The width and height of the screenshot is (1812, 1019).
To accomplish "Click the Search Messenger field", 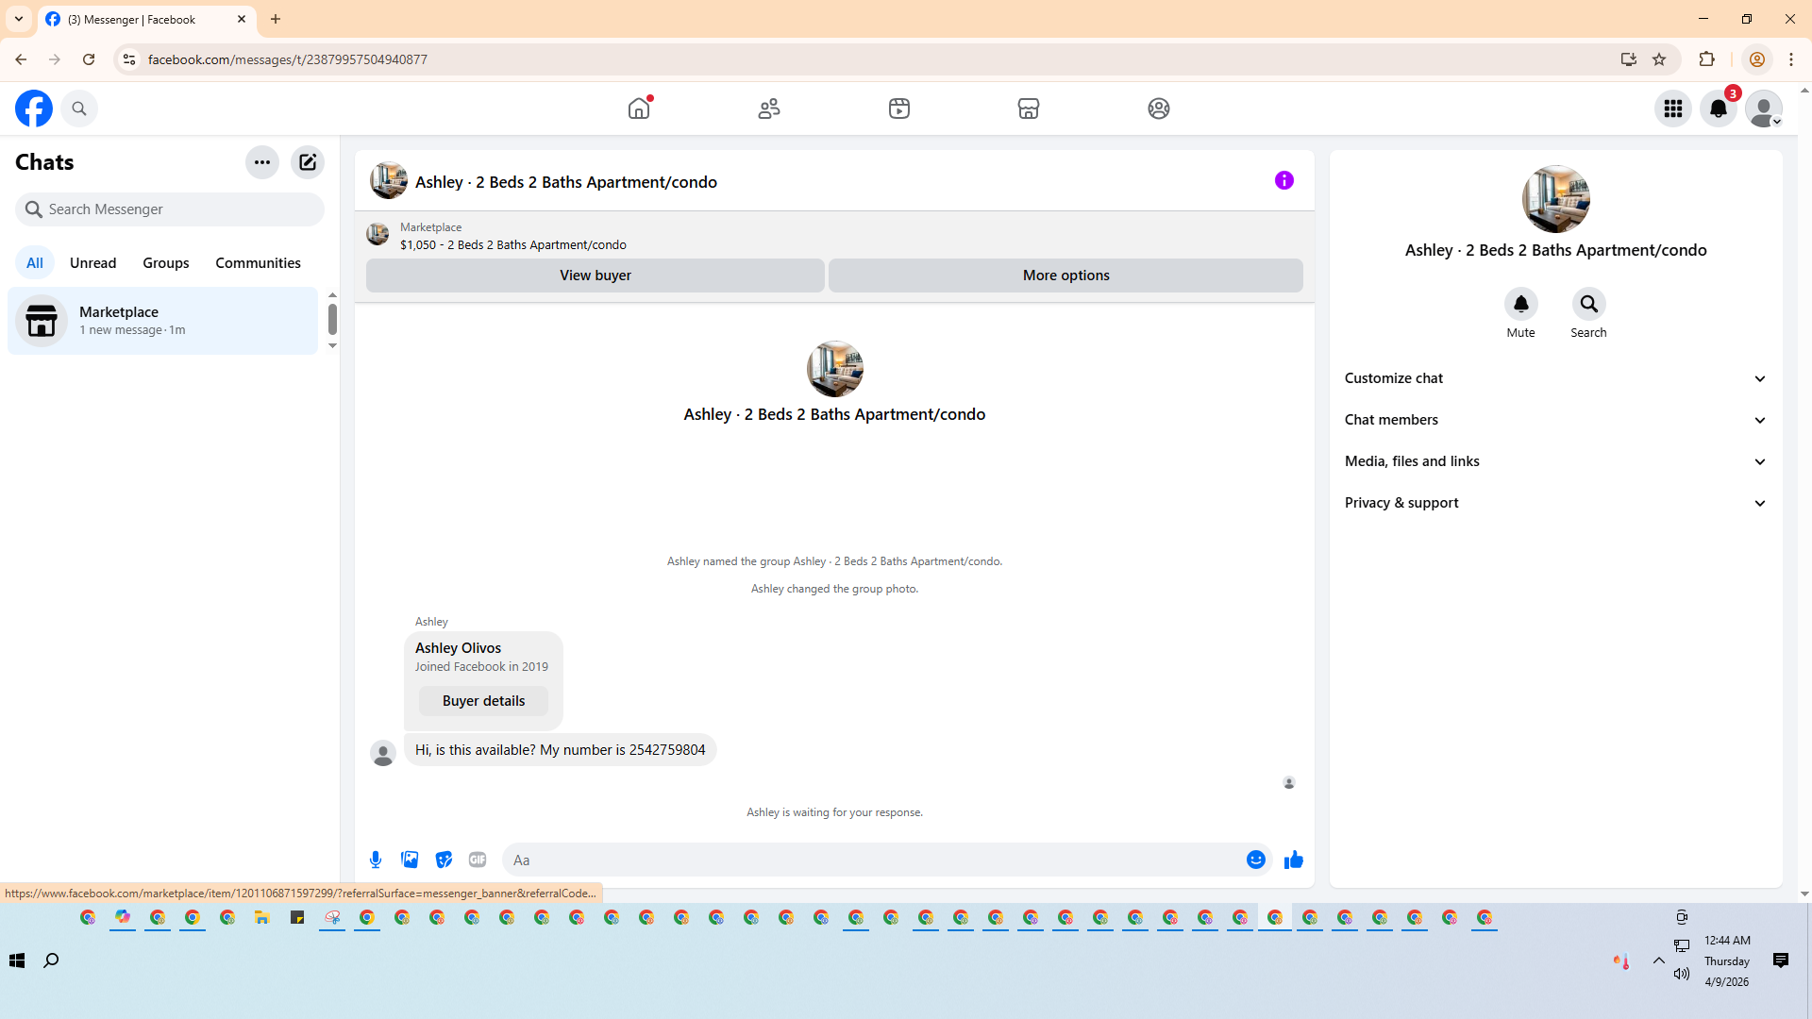I will tap(170, 209).
